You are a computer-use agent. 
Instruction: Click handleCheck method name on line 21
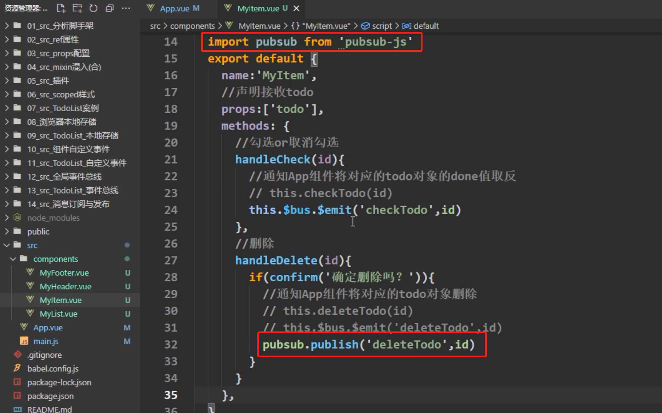(273, 159)
